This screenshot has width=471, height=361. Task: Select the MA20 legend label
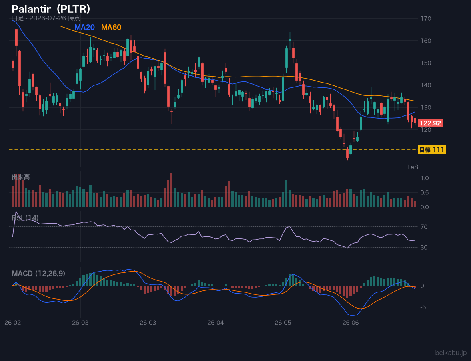84,27
